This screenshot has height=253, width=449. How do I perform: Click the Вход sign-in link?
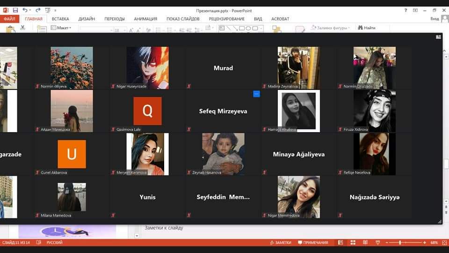(435, 19)
